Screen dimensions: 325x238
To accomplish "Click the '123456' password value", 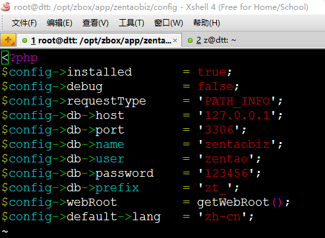I will (227, 173).
